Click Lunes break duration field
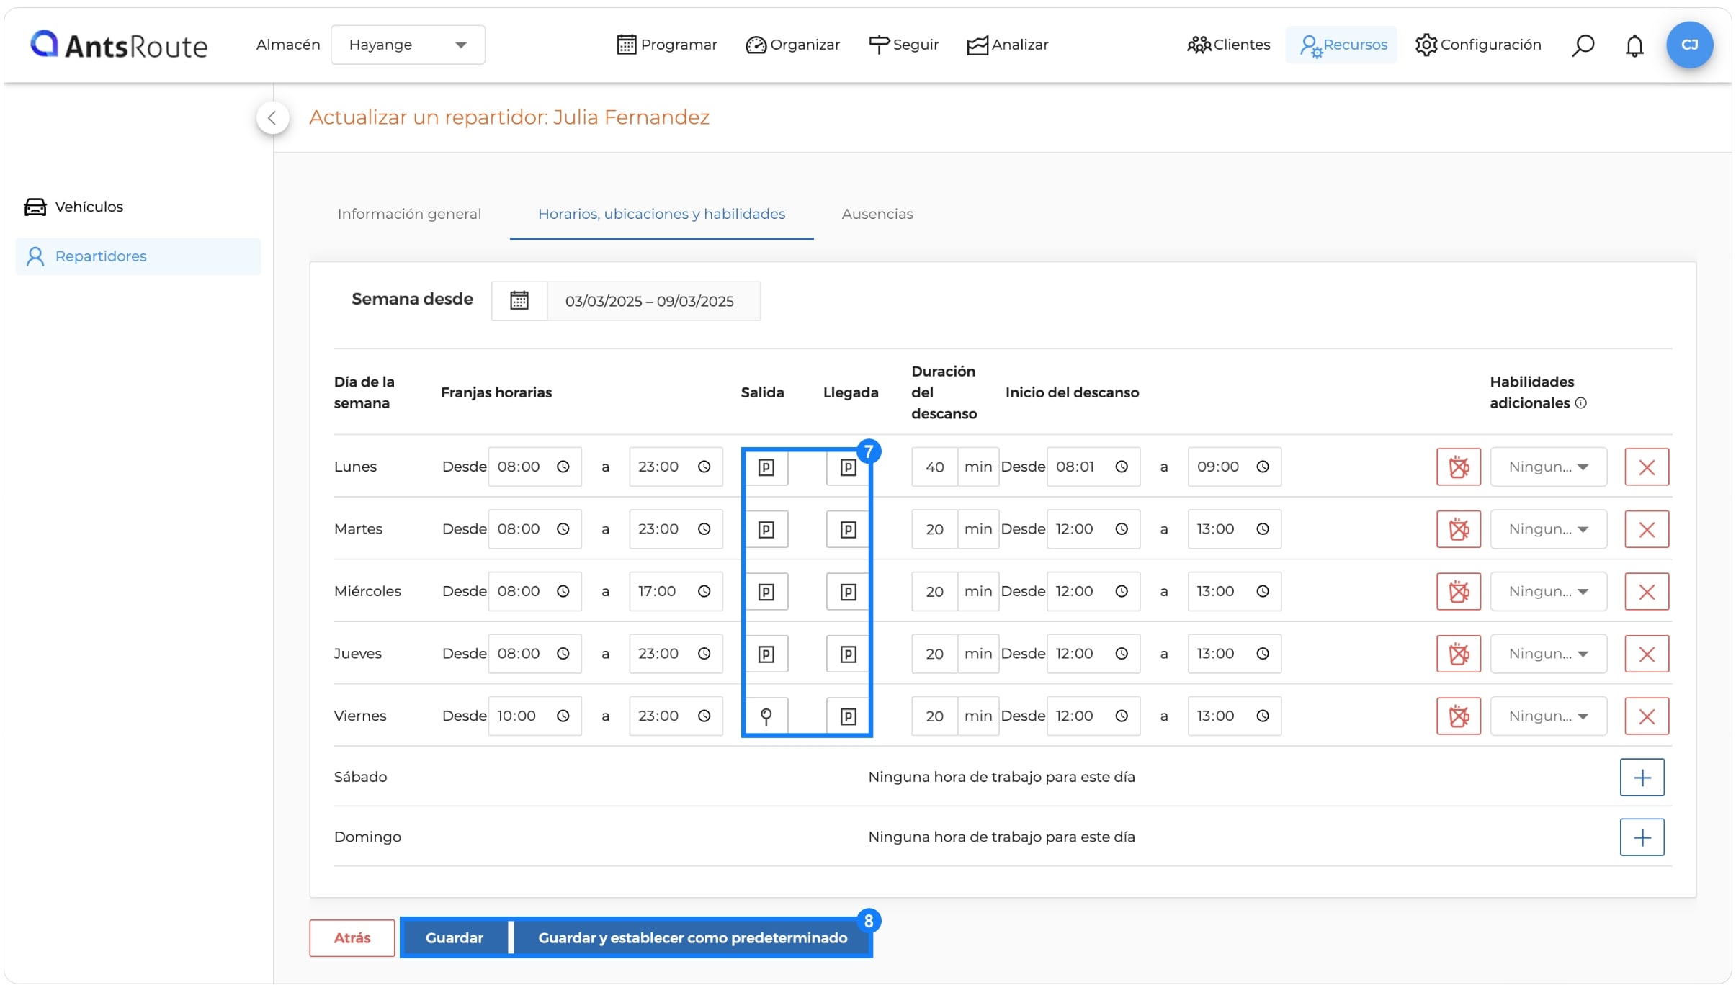Viewport: 1736px width, 990px height. point(934,467)
